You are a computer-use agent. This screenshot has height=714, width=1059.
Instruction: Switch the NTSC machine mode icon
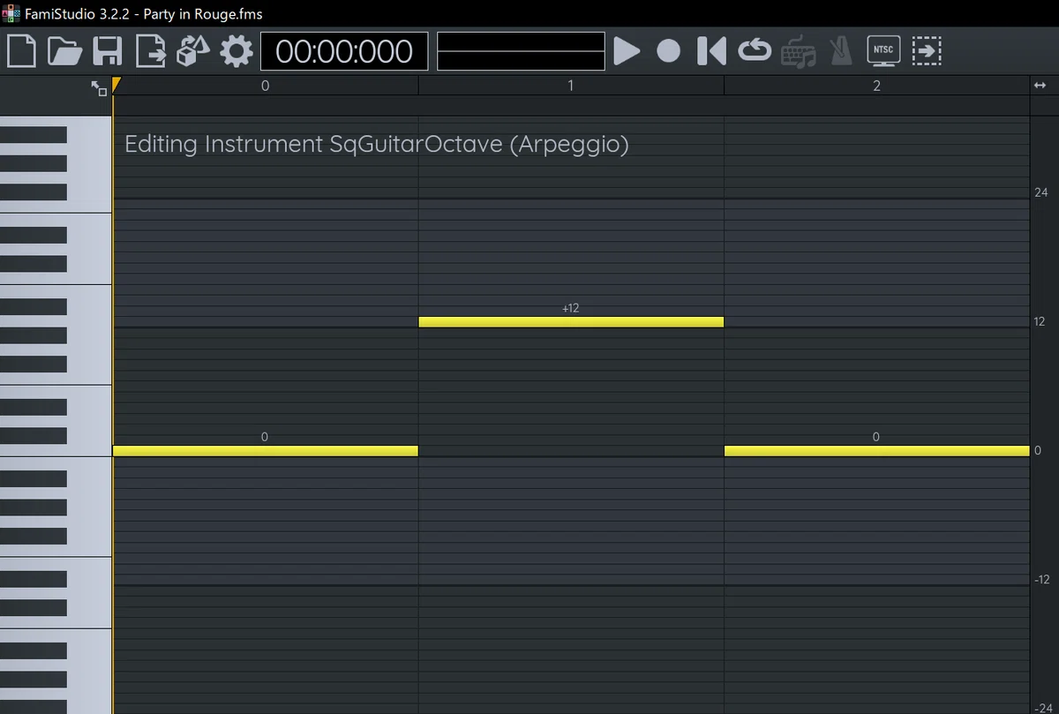click(x=882, y=51)
